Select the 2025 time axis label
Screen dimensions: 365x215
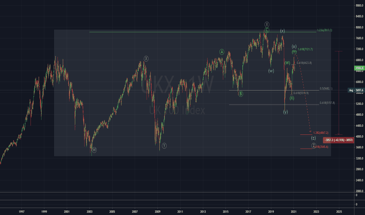[339, 211]
